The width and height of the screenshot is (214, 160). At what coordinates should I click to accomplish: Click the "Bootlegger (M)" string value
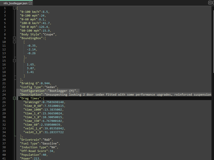[x=62, y=91]
